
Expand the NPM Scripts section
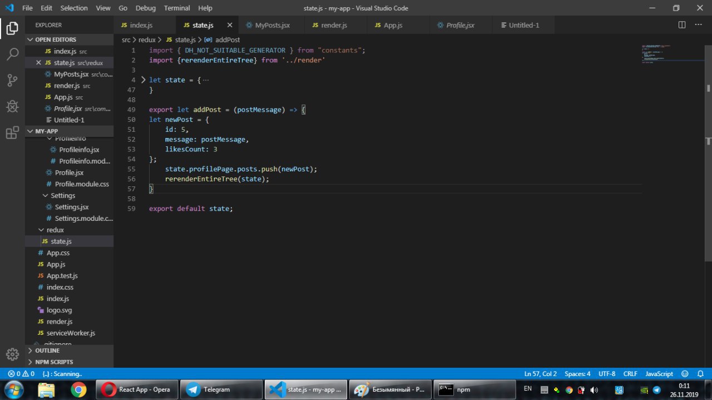[54, 362]
